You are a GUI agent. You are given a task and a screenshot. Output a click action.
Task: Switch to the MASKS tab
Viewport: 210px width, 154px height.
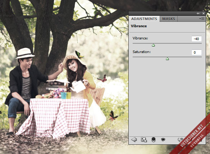[x=169, y=19]
